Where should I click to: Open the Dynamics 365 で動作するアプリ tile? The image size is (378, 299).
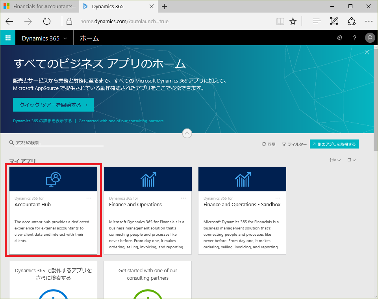click(x=53, y=280)
